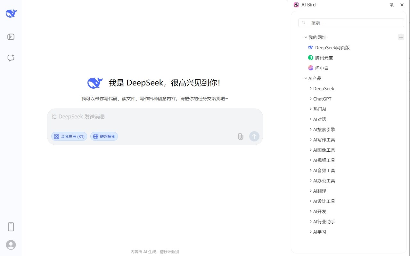Click the 我可以帮你写代码 subtitle text
410x256 pixels.
point(155,99)
